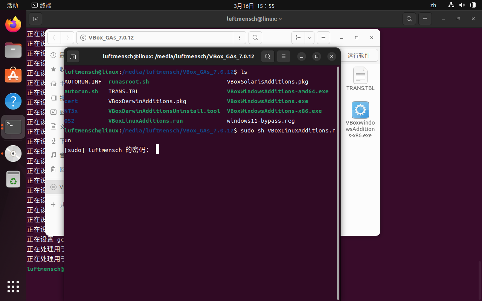Maximize the front terminal window
Image resolution: width=482 pixels, height=301 pixels.
pos(317,56)
